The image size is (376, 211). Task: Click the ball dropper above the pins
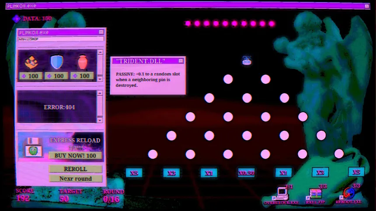pos(247,61)
